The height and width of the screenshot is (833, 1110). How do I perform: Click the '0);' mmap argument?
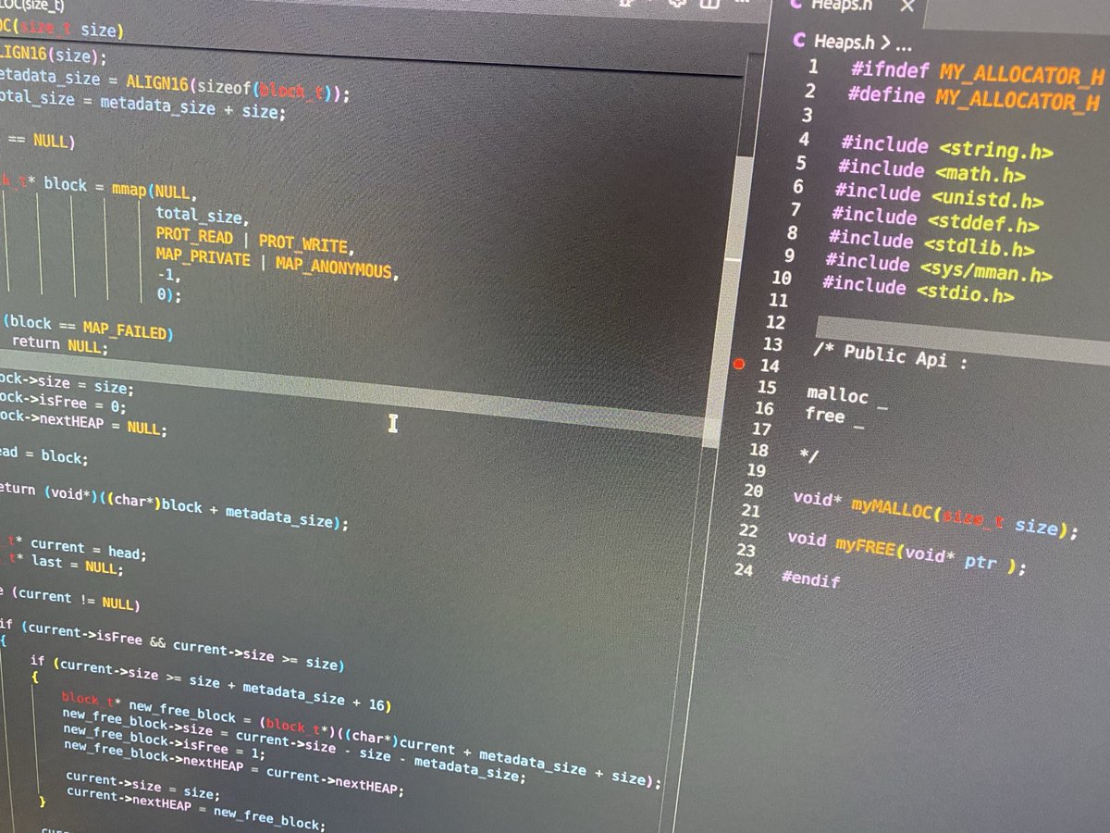pyautogui.click(x=169, y=295)
